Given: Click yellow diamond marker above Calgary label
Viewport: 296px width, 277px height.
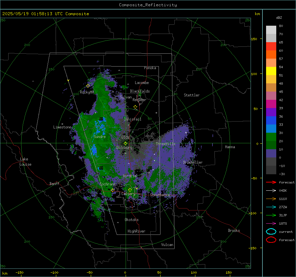Looking at the screenshot, I should tap(130, 190).
